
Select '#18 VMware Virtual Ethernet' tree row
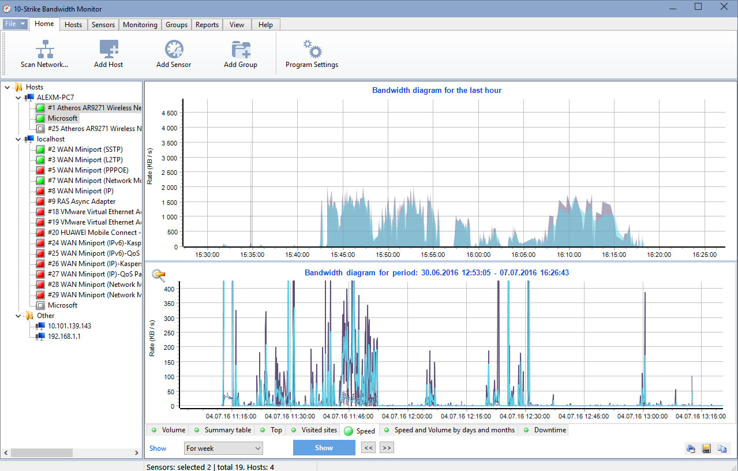94,212
